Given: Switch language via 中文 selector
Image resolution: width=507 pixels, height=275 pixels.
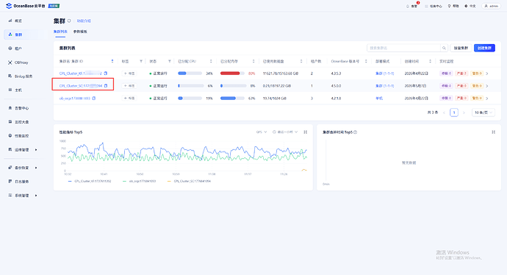Looking at the screenshot, I should point(470,6).
